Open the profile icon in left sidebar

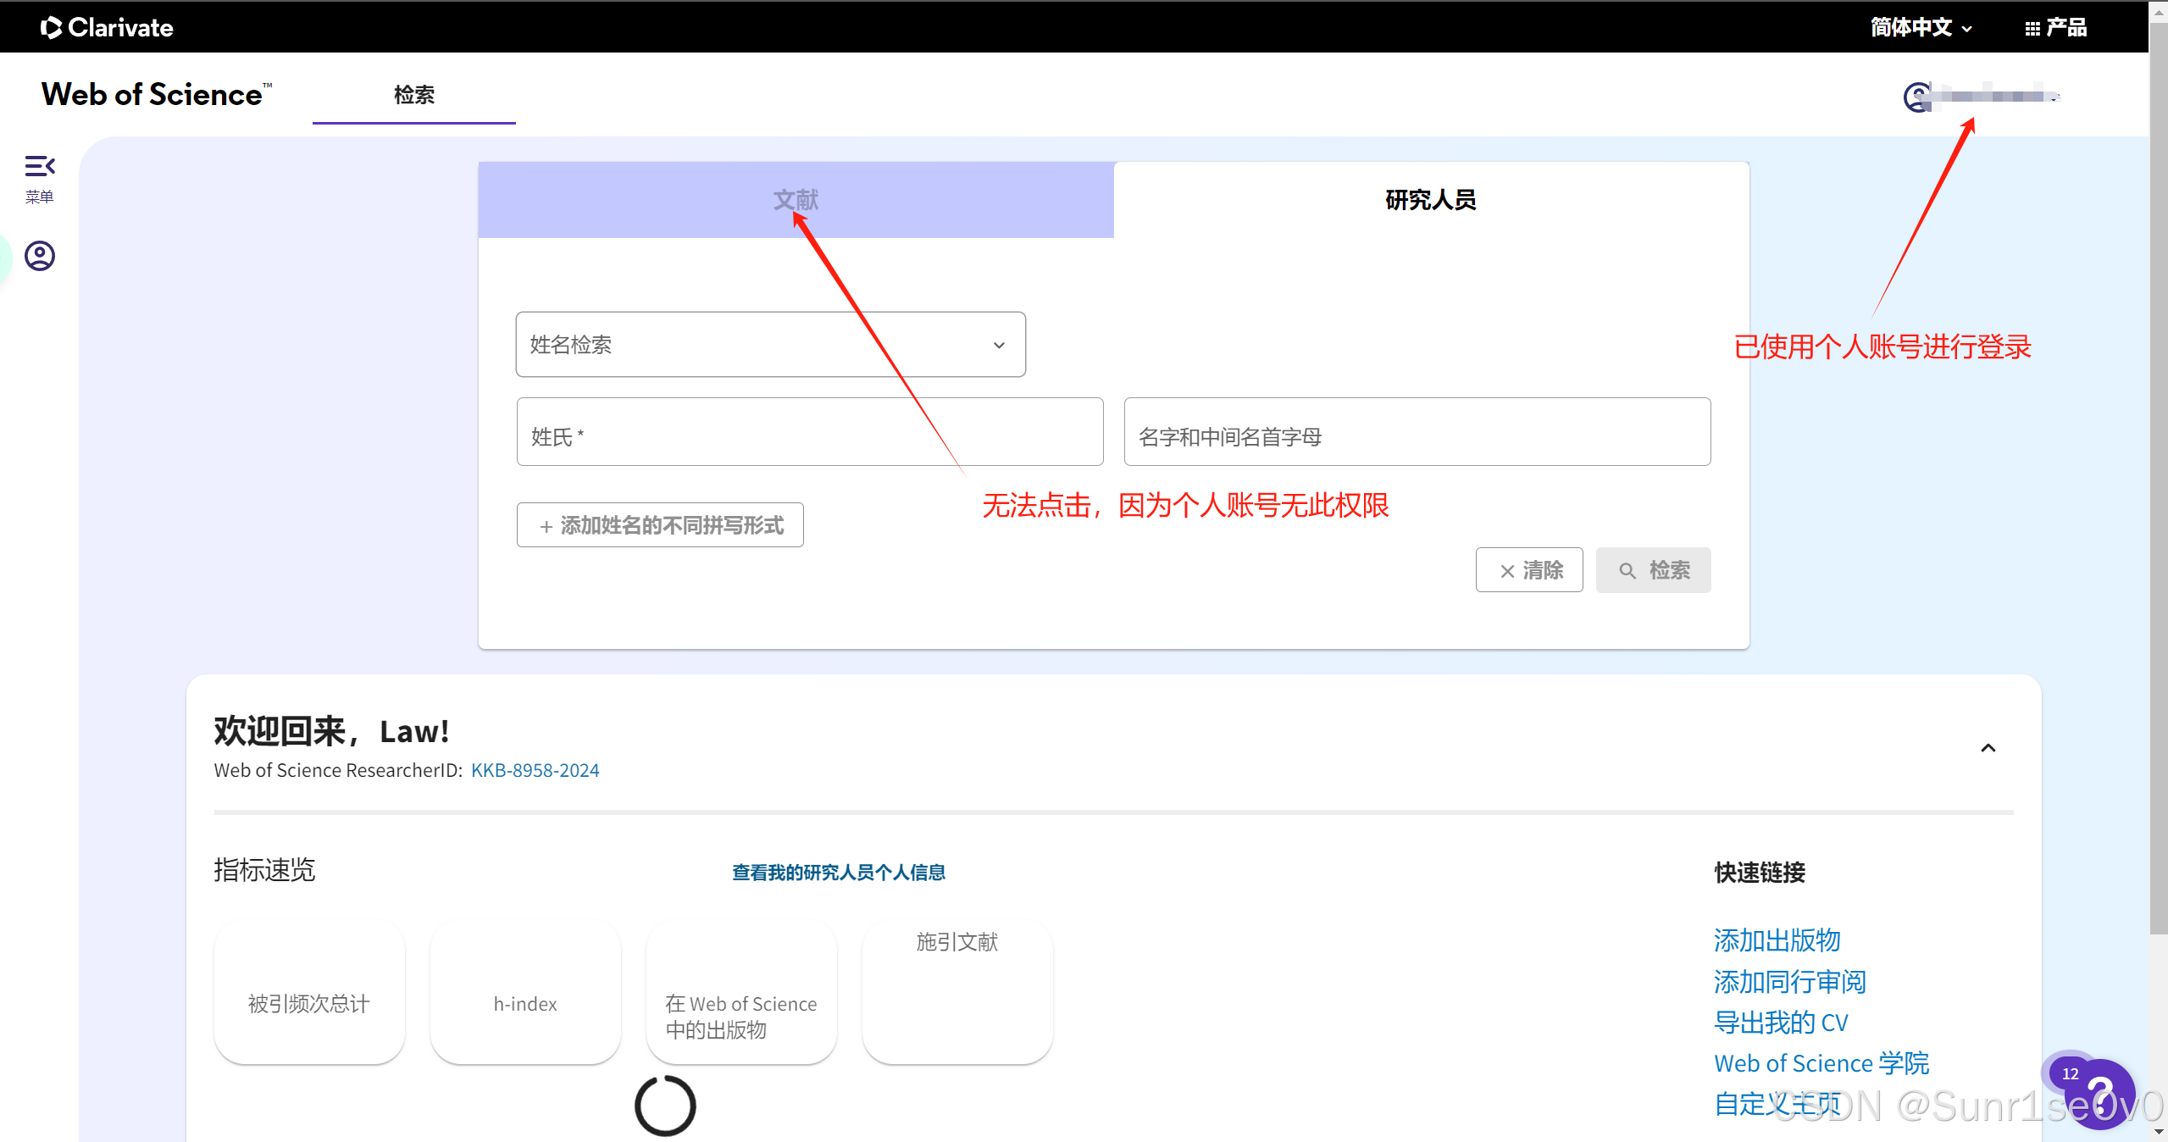(x=40, y=256)
